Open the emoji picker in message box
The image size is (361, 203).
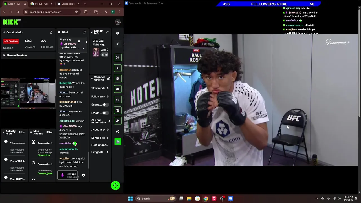pyautogui.click(x=73, y=175)
